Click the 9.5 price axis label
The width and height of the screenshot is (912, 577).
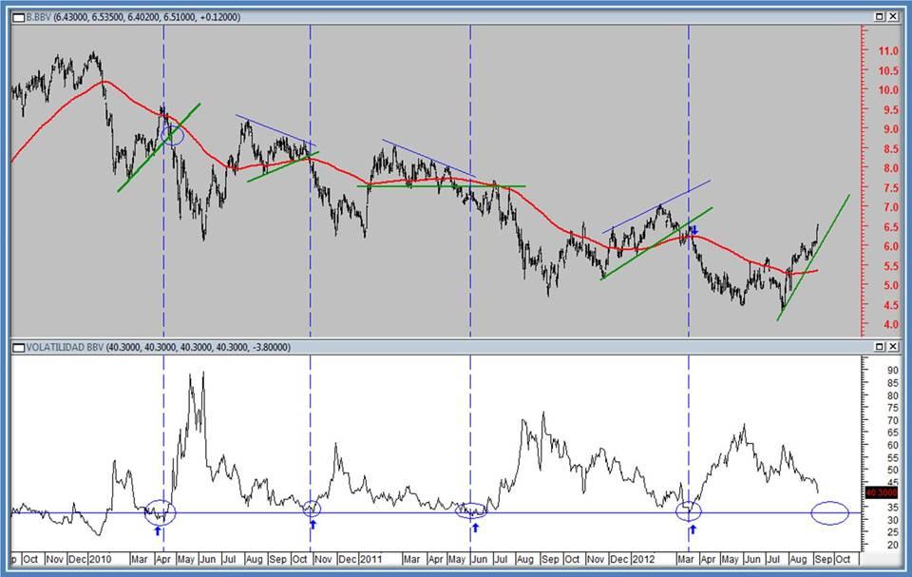[x=891, y=109]
